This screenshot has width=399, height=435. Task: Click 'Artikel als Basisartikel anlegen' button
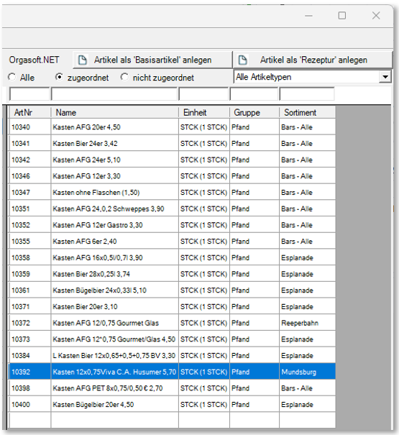(152, 60)
